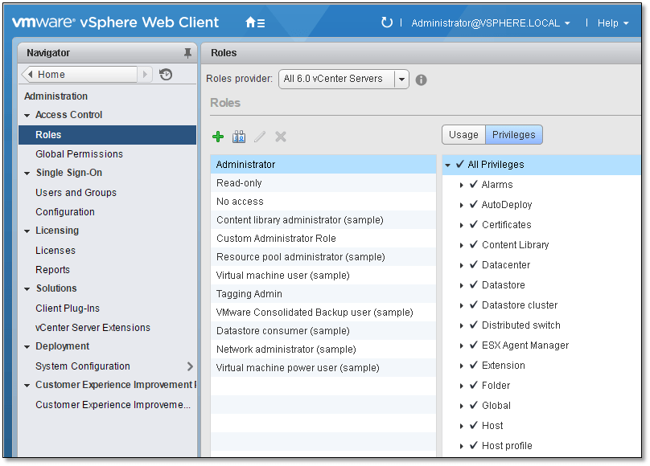Delete role X icon
Screen dimensions: 650x466
point(281,137)
